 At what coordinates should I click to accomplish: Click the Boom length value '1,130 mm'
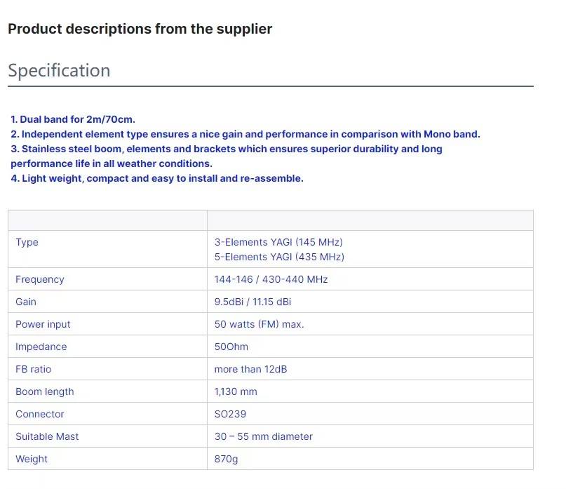236,391
